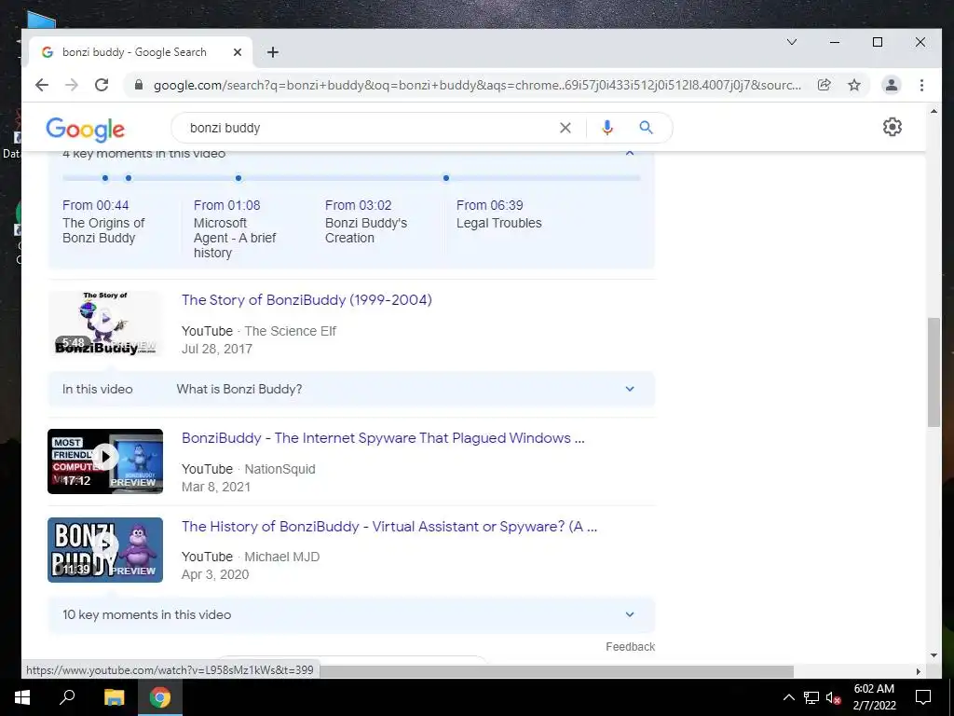Click the horizontal scrollbar at bottom

click(x=557, y=671)
